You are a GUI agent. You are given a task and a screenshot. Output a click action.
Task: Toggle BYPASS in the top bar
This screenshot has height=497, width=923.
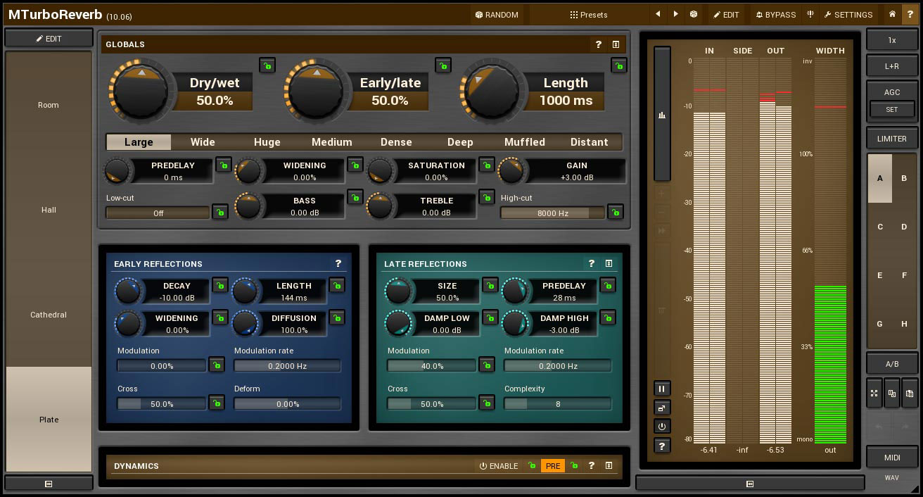click(777, 14)
